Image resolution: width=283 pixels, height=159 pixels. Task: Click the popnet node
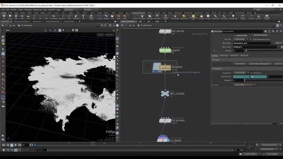click(165, 50)
